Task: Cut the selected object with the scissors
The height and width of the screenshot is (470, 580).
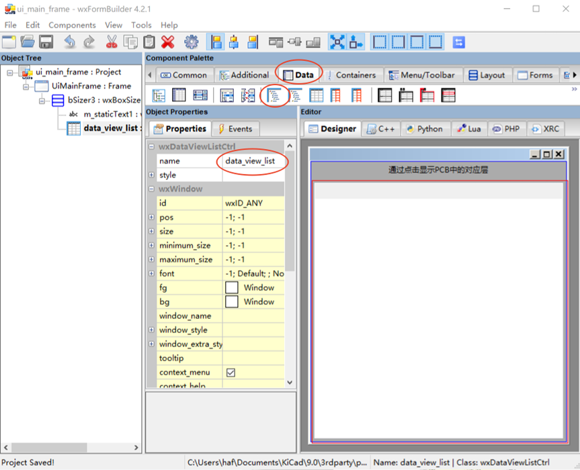Action: click(x=112, y=42)
